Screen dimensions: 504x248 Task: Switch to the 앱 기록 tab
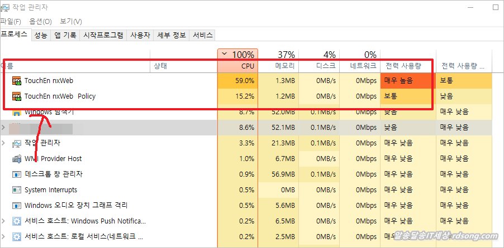(65, 36)
